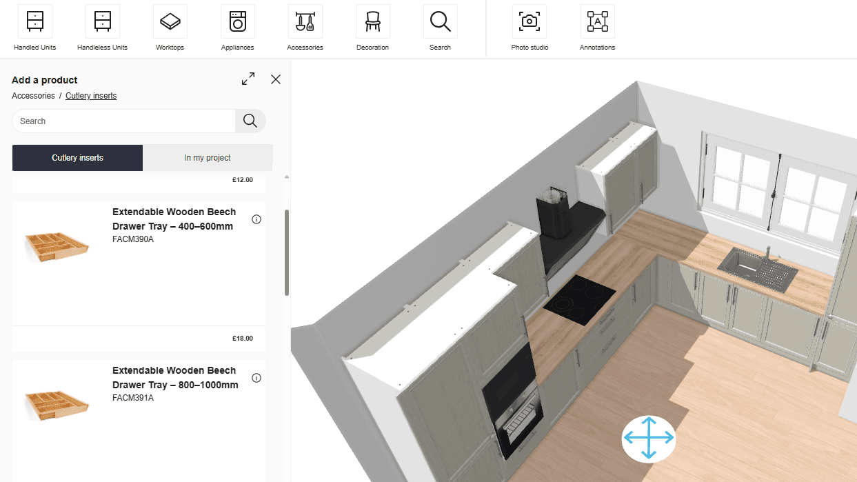Go to Accessories breadcrumb
857x482 pixels.
[33, 96]
